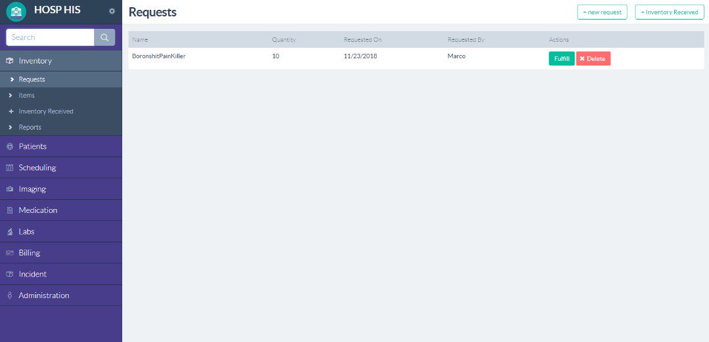Image resolution: width=709 pixels, height=342 pixels.
Task: Fulfill the BoronshitPainKiller request
Action: 561,59
